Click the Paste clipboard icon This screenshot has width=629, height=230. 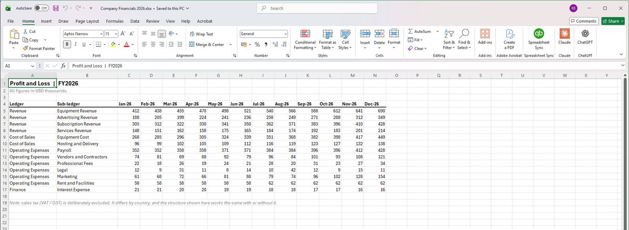coord(14,34)
